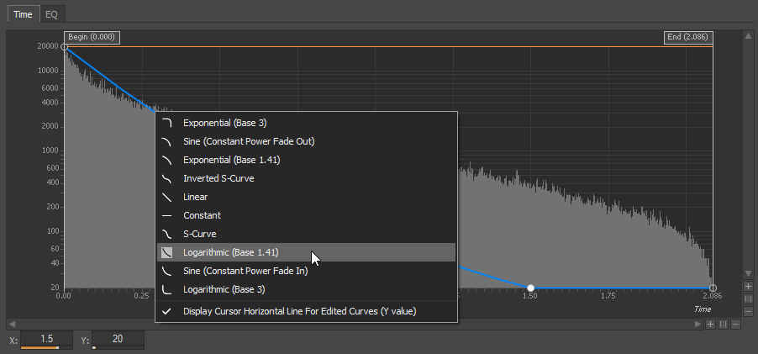758x354 pixels.
Task: Select Logarithmic (Base 3) curve shape
Action: 224,289
